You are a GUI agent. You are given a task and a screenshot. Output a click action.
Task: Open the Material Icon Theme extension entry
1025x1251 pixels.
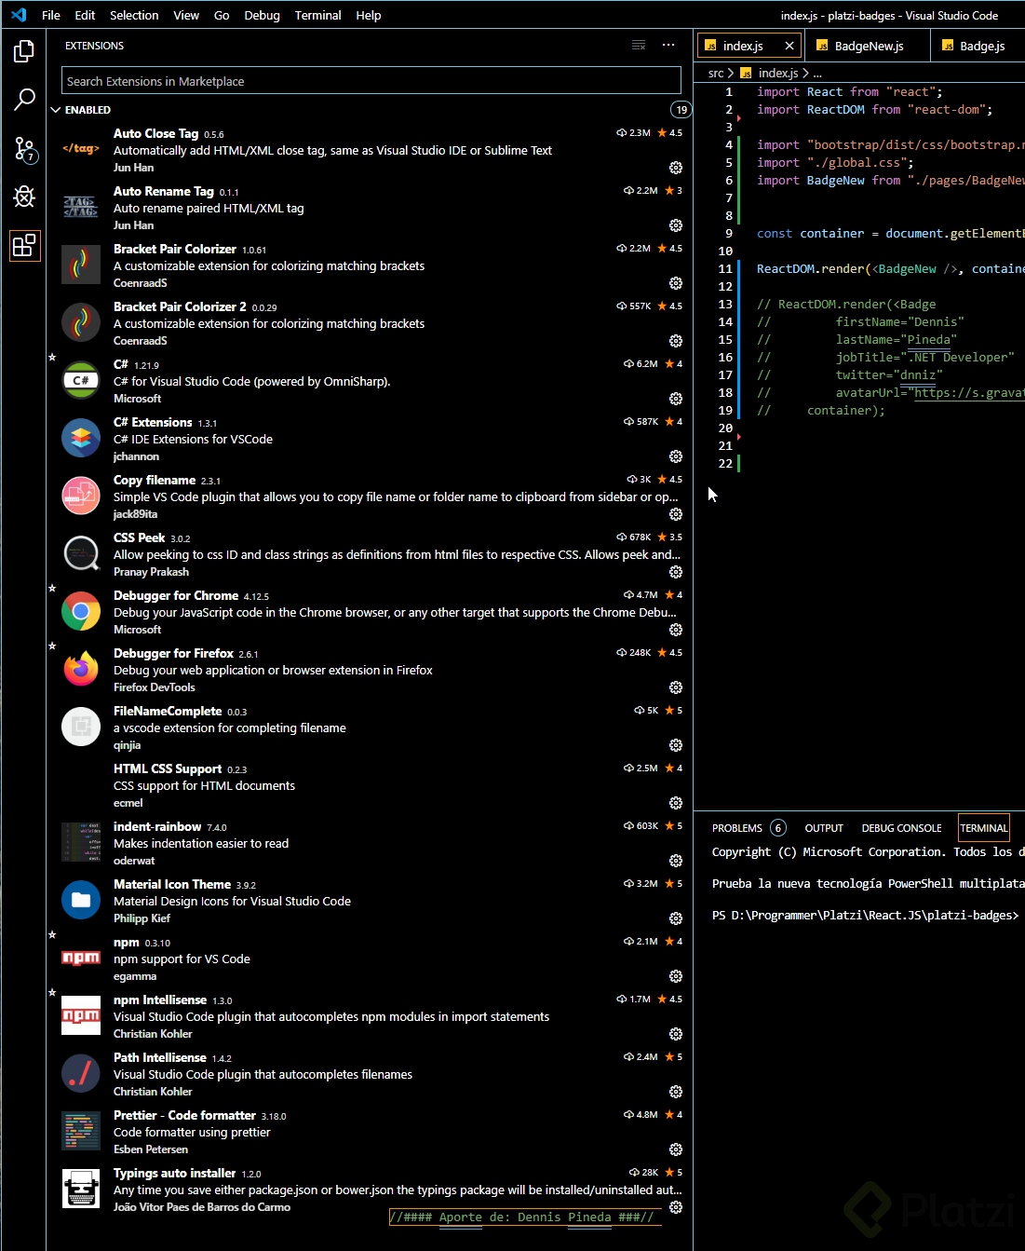pos(370,901)
